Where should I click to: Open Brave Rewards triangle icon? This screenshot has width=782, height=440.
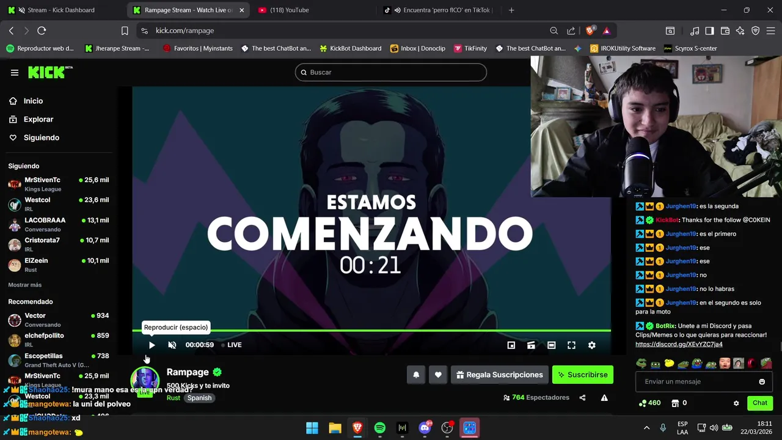point(606,31)
